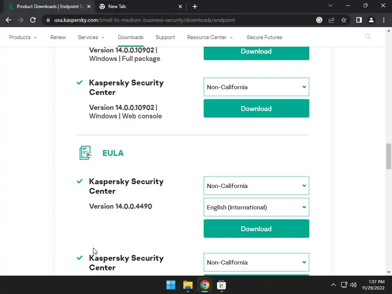This screenshot has width=392, height=294.
Task: Click 'Windows | Full package' text
Action: tap(124, 59)
